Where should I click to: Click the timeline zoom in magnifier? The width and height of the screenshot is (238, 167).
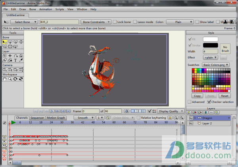pyautogui.click(x=182, y=118)
